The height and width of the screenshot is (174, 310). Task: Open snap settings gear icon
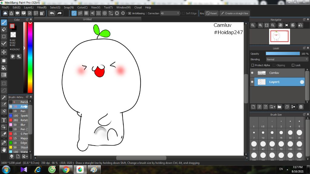click(123, 13)
